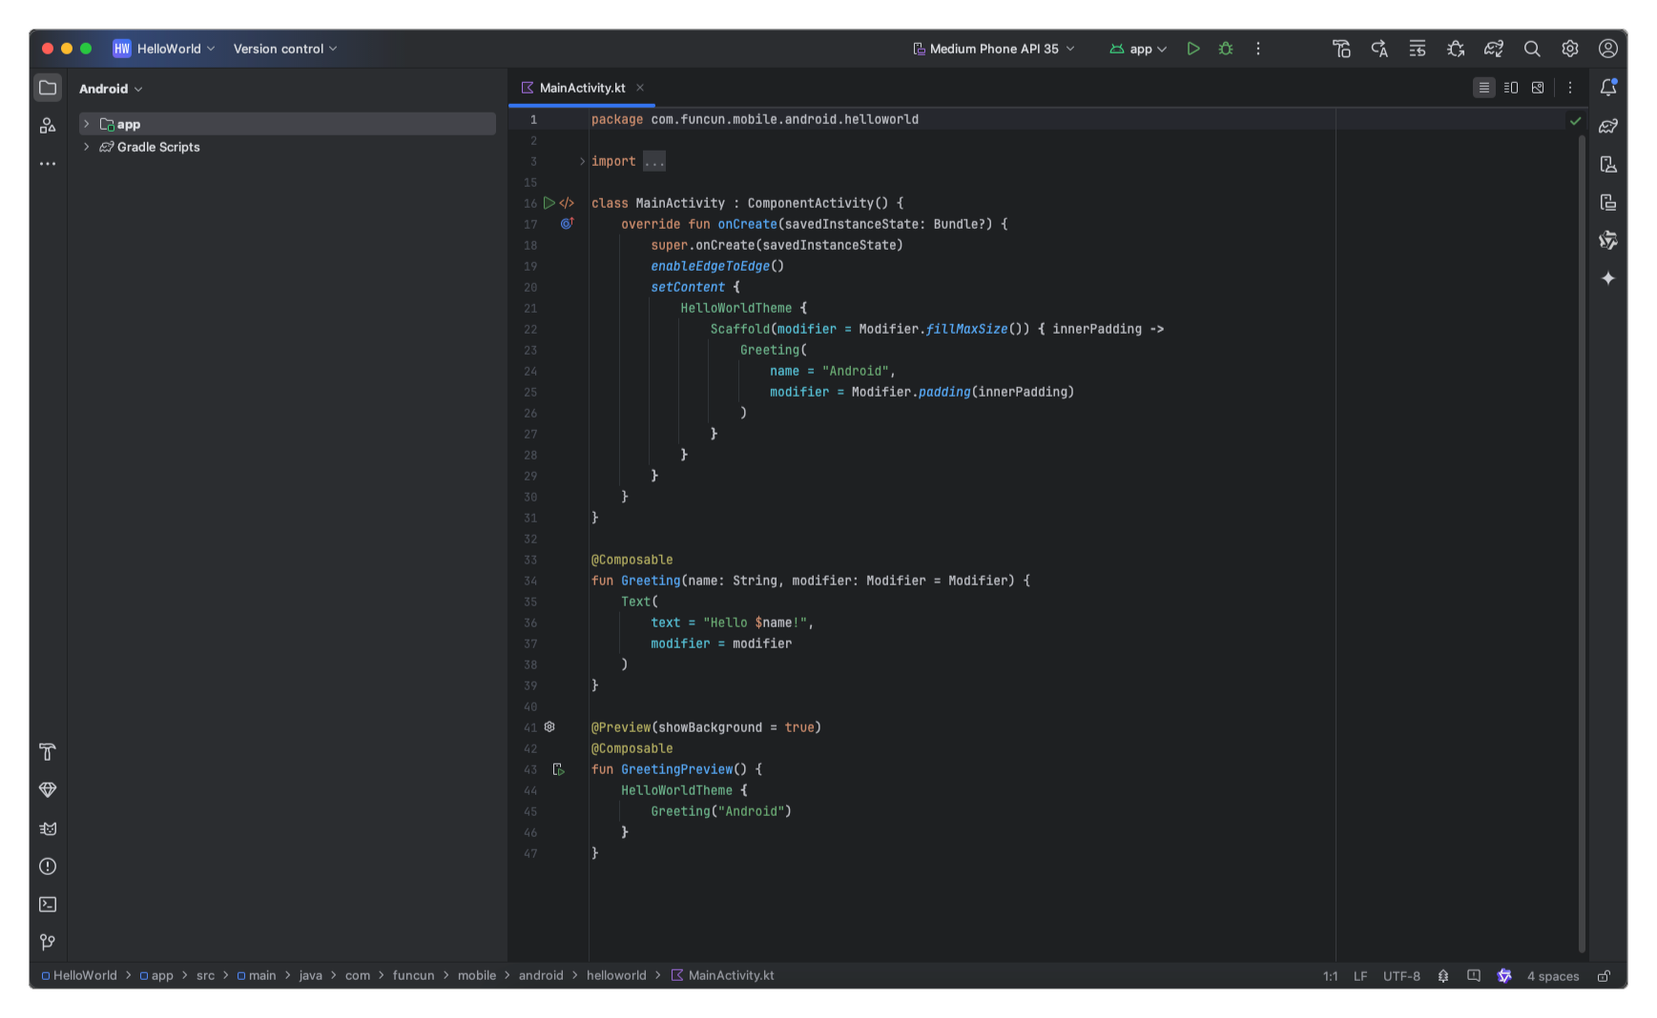Click the funcun breadcrumb segment

pyautogui.click(x=414, y=976)
